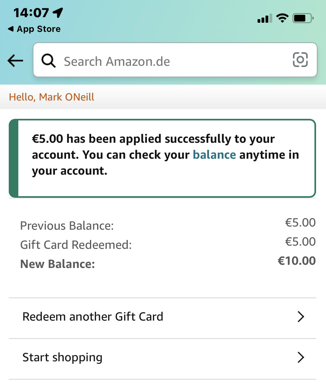Click the Wi-Fi status icon
The height and width of the screenshot is (386, 326).
tap(283, 18)
